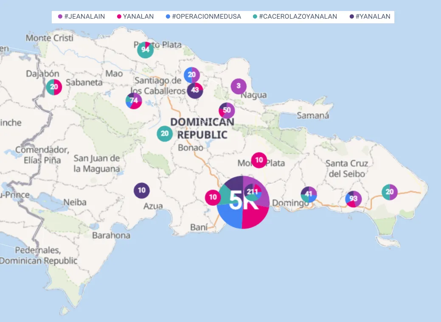Open the 43 cluster near Santiago

click(195, 90)
